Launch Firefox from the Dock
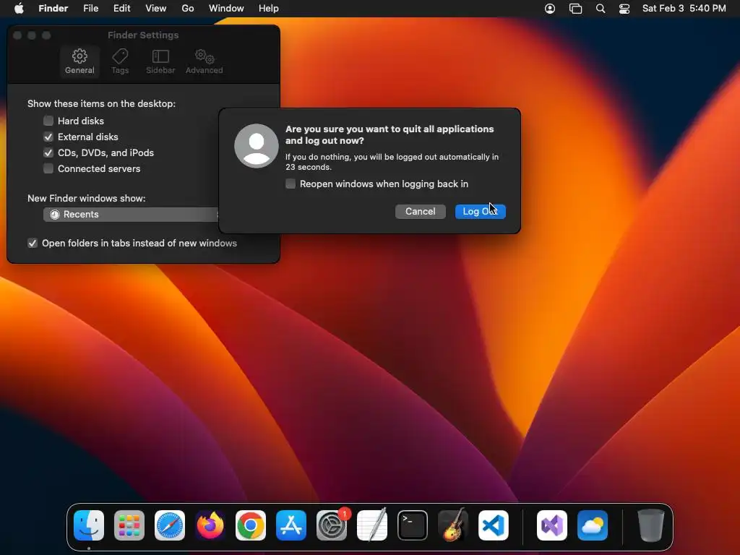Screen dimensions: 740x555 (210, 525)
